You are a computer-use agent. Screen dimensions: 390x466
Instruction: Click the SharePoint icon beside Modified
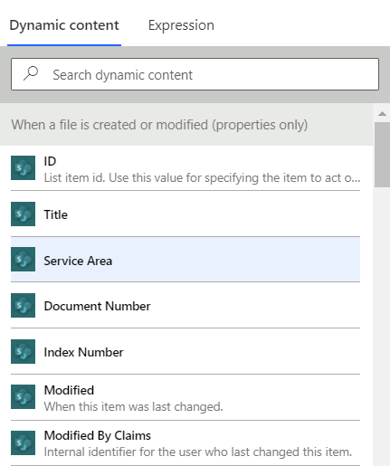pyautogui.click(x=23, y=396)
